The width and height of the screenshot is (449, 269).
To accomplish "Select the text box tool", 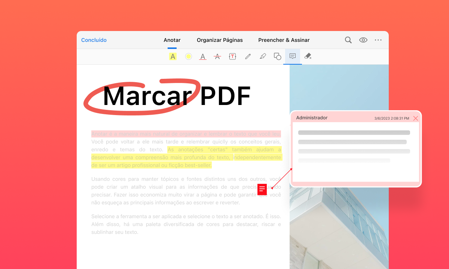I will click(232, 56).
